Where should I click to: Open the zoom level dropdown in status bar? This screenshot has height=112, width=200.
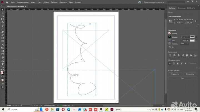pyautogui.click(x=13, y=106)
